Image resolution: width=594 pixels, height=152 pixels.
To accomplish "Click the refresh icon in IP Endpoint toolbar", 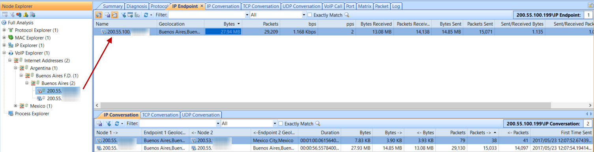I will (x=146, y=15).
